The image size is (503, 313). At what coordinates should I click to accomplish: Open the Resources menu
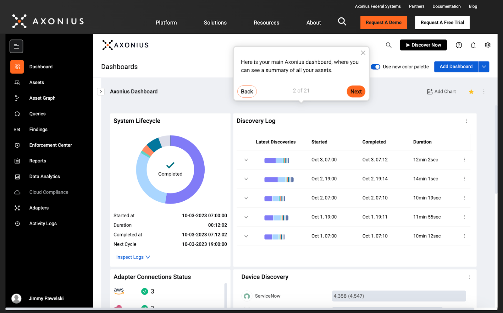click(267, 23)
